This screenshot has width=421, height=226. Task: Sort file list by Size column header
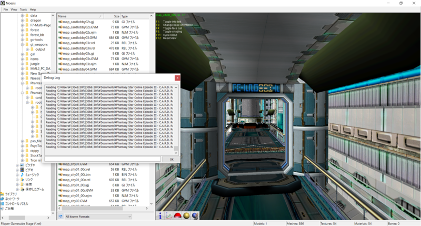coord(112,16)
